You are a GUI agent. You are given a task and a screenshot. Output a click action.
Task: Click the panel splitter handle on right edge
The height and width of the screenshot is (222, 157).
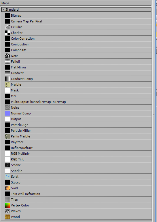[154, 115]
